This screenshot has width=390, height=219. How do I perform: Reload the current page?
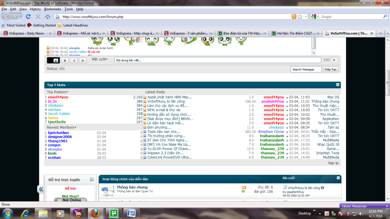point(28,17)
